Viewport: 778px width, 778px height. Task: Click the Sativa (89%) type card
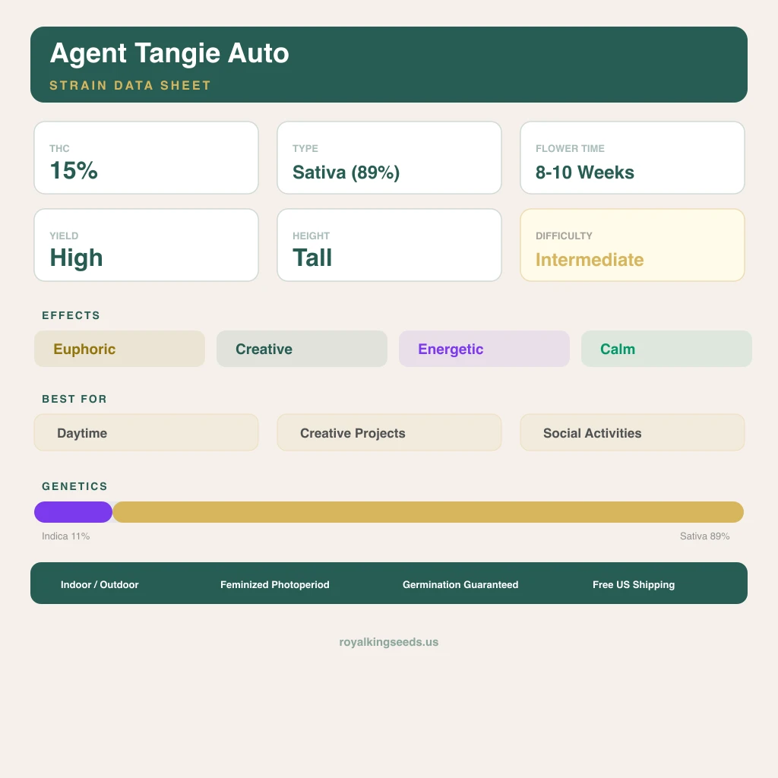(389, 158)
